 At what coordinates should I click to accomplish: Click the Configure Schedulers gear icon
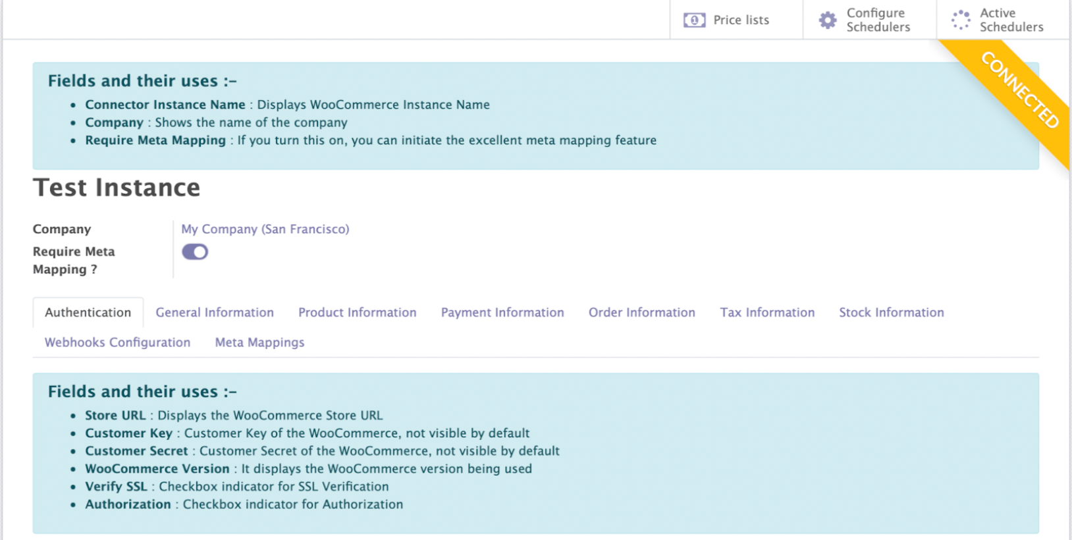828,20
